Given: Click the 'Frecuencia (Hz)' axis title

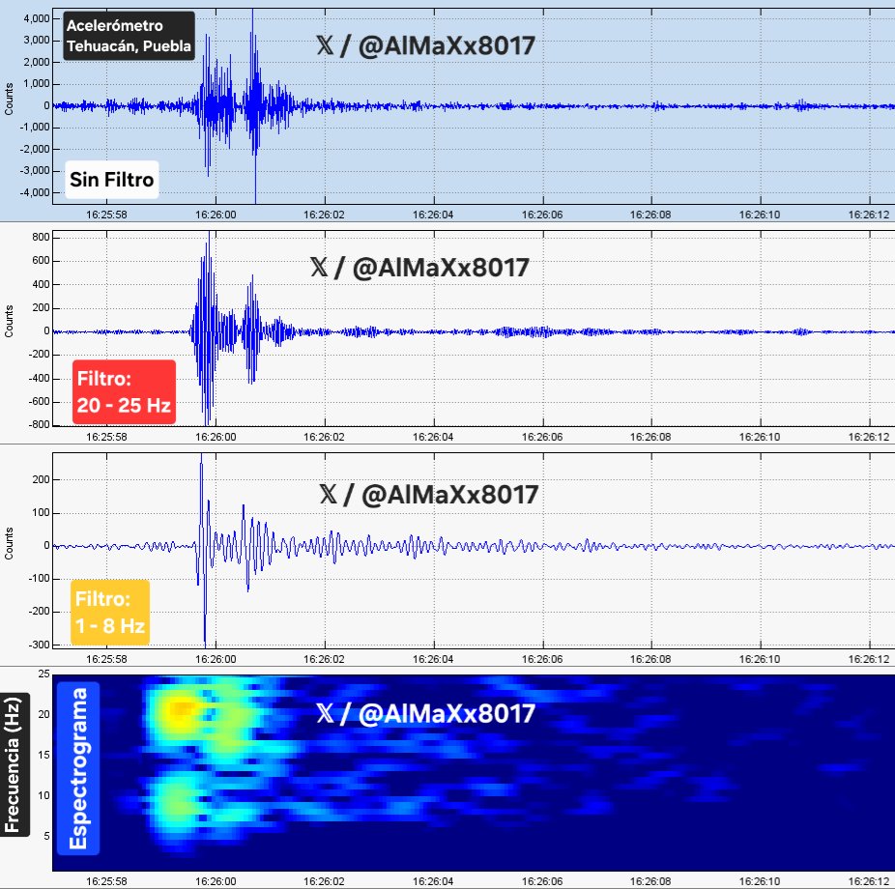Looking at the screenshot, I should (x=13, y=764).
